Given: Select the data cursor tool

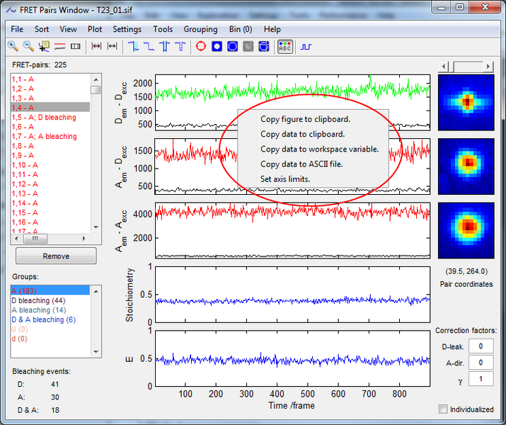Looking at the screenshot, I should tap(45, 47).
